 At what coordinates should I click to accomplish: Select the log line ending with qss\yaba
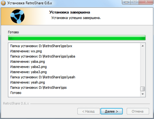click(43, 56)
